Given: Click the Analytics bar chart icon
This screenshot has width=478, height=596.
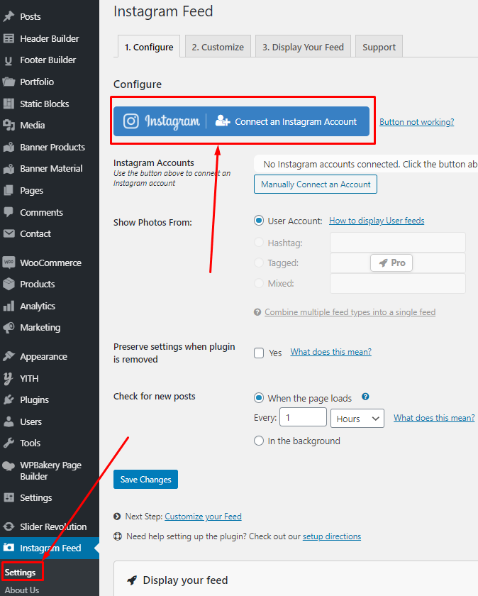Looking at the screenshot, I should click(x=9, y=306).
